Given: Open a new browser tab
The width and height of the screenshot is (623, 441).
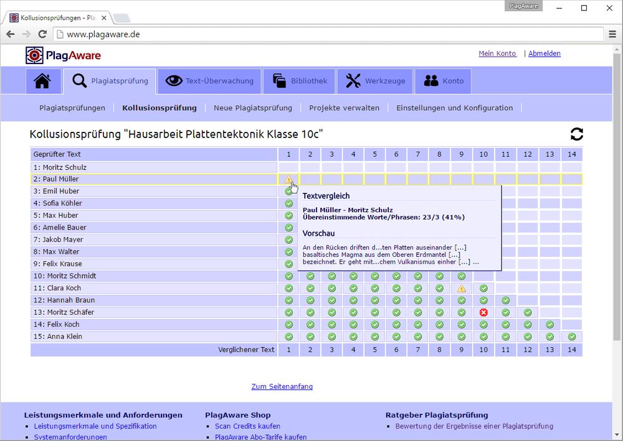Looking at the screenshot, I should pyautogui.click(x=121, y=18).
